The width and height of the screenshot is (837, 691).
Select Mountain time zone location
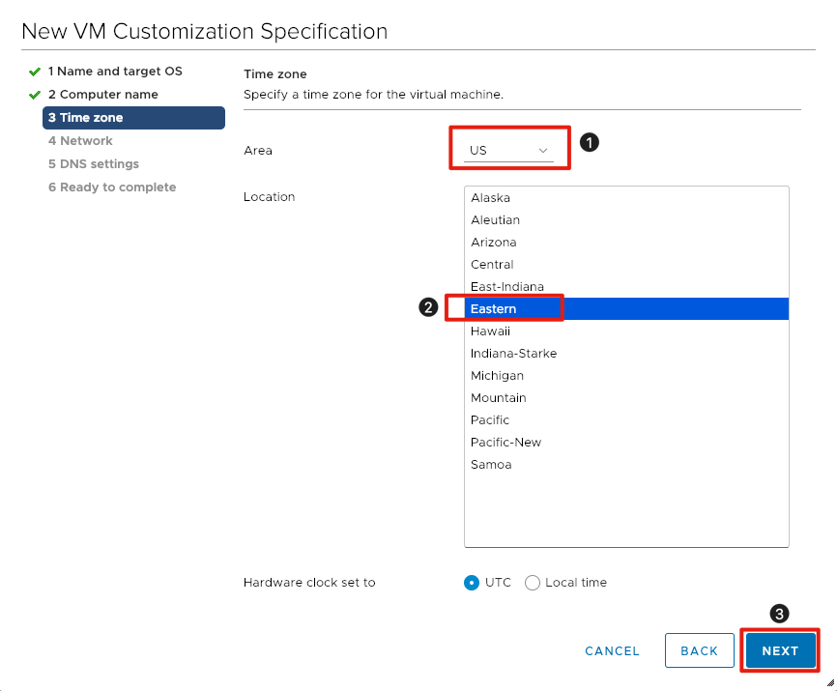pos(499,398)
